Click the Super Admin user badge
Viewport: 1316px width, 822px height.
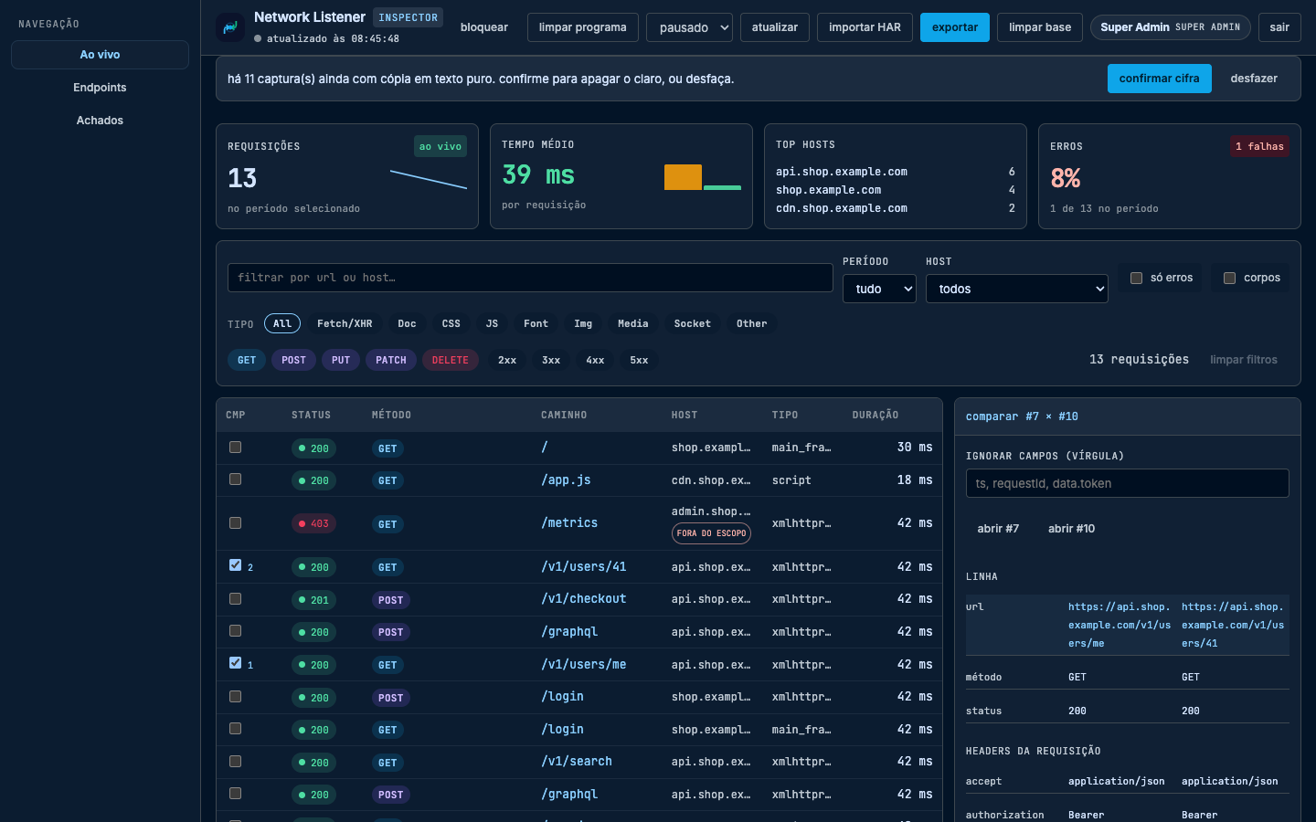[x=1171, y=27]
